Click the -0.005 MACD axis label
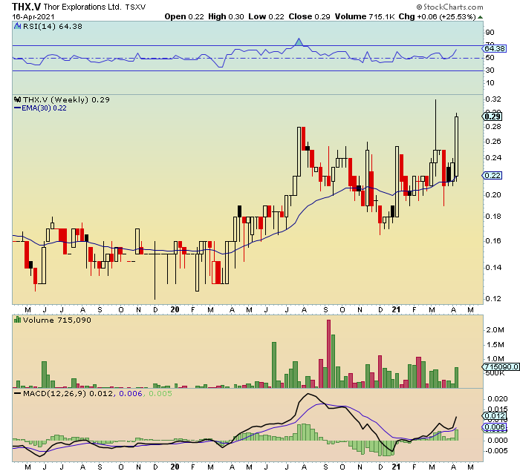This screenshot has width=520, height=474. pos(495,451)
